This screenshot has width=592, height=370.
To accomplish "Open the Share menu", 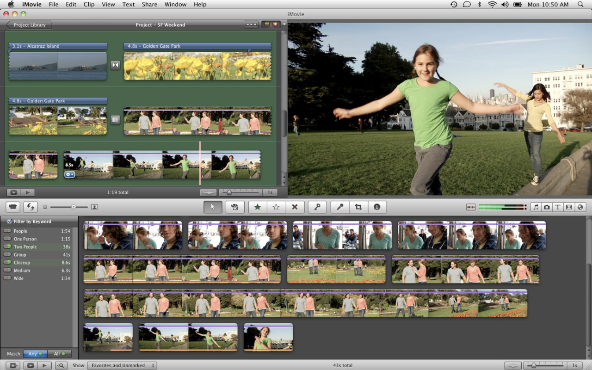I will (149, 4).
